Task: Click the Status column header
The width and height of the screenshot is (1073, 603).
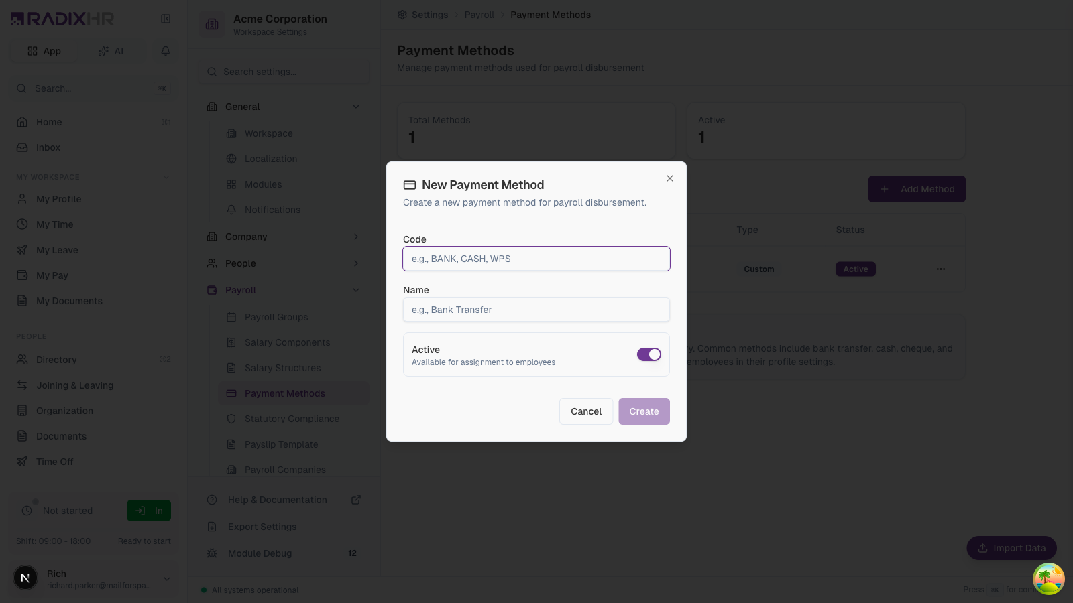Action: coord(850,230)
